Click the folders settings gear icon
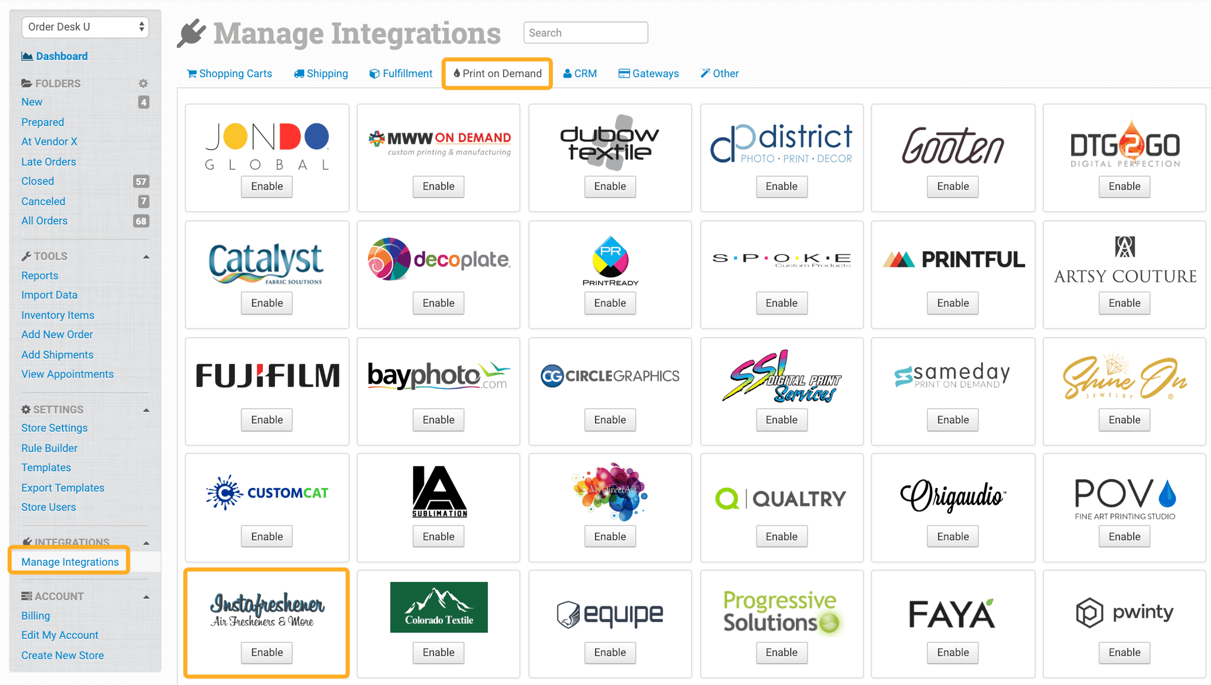This screenshot has width=1211, height=685. (x=143, y=84)
